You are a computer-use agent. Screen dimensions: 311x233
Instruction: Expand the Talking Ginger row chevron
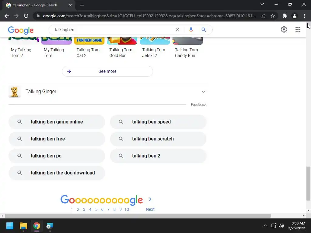pyautogui.click(x=203, y=92)
